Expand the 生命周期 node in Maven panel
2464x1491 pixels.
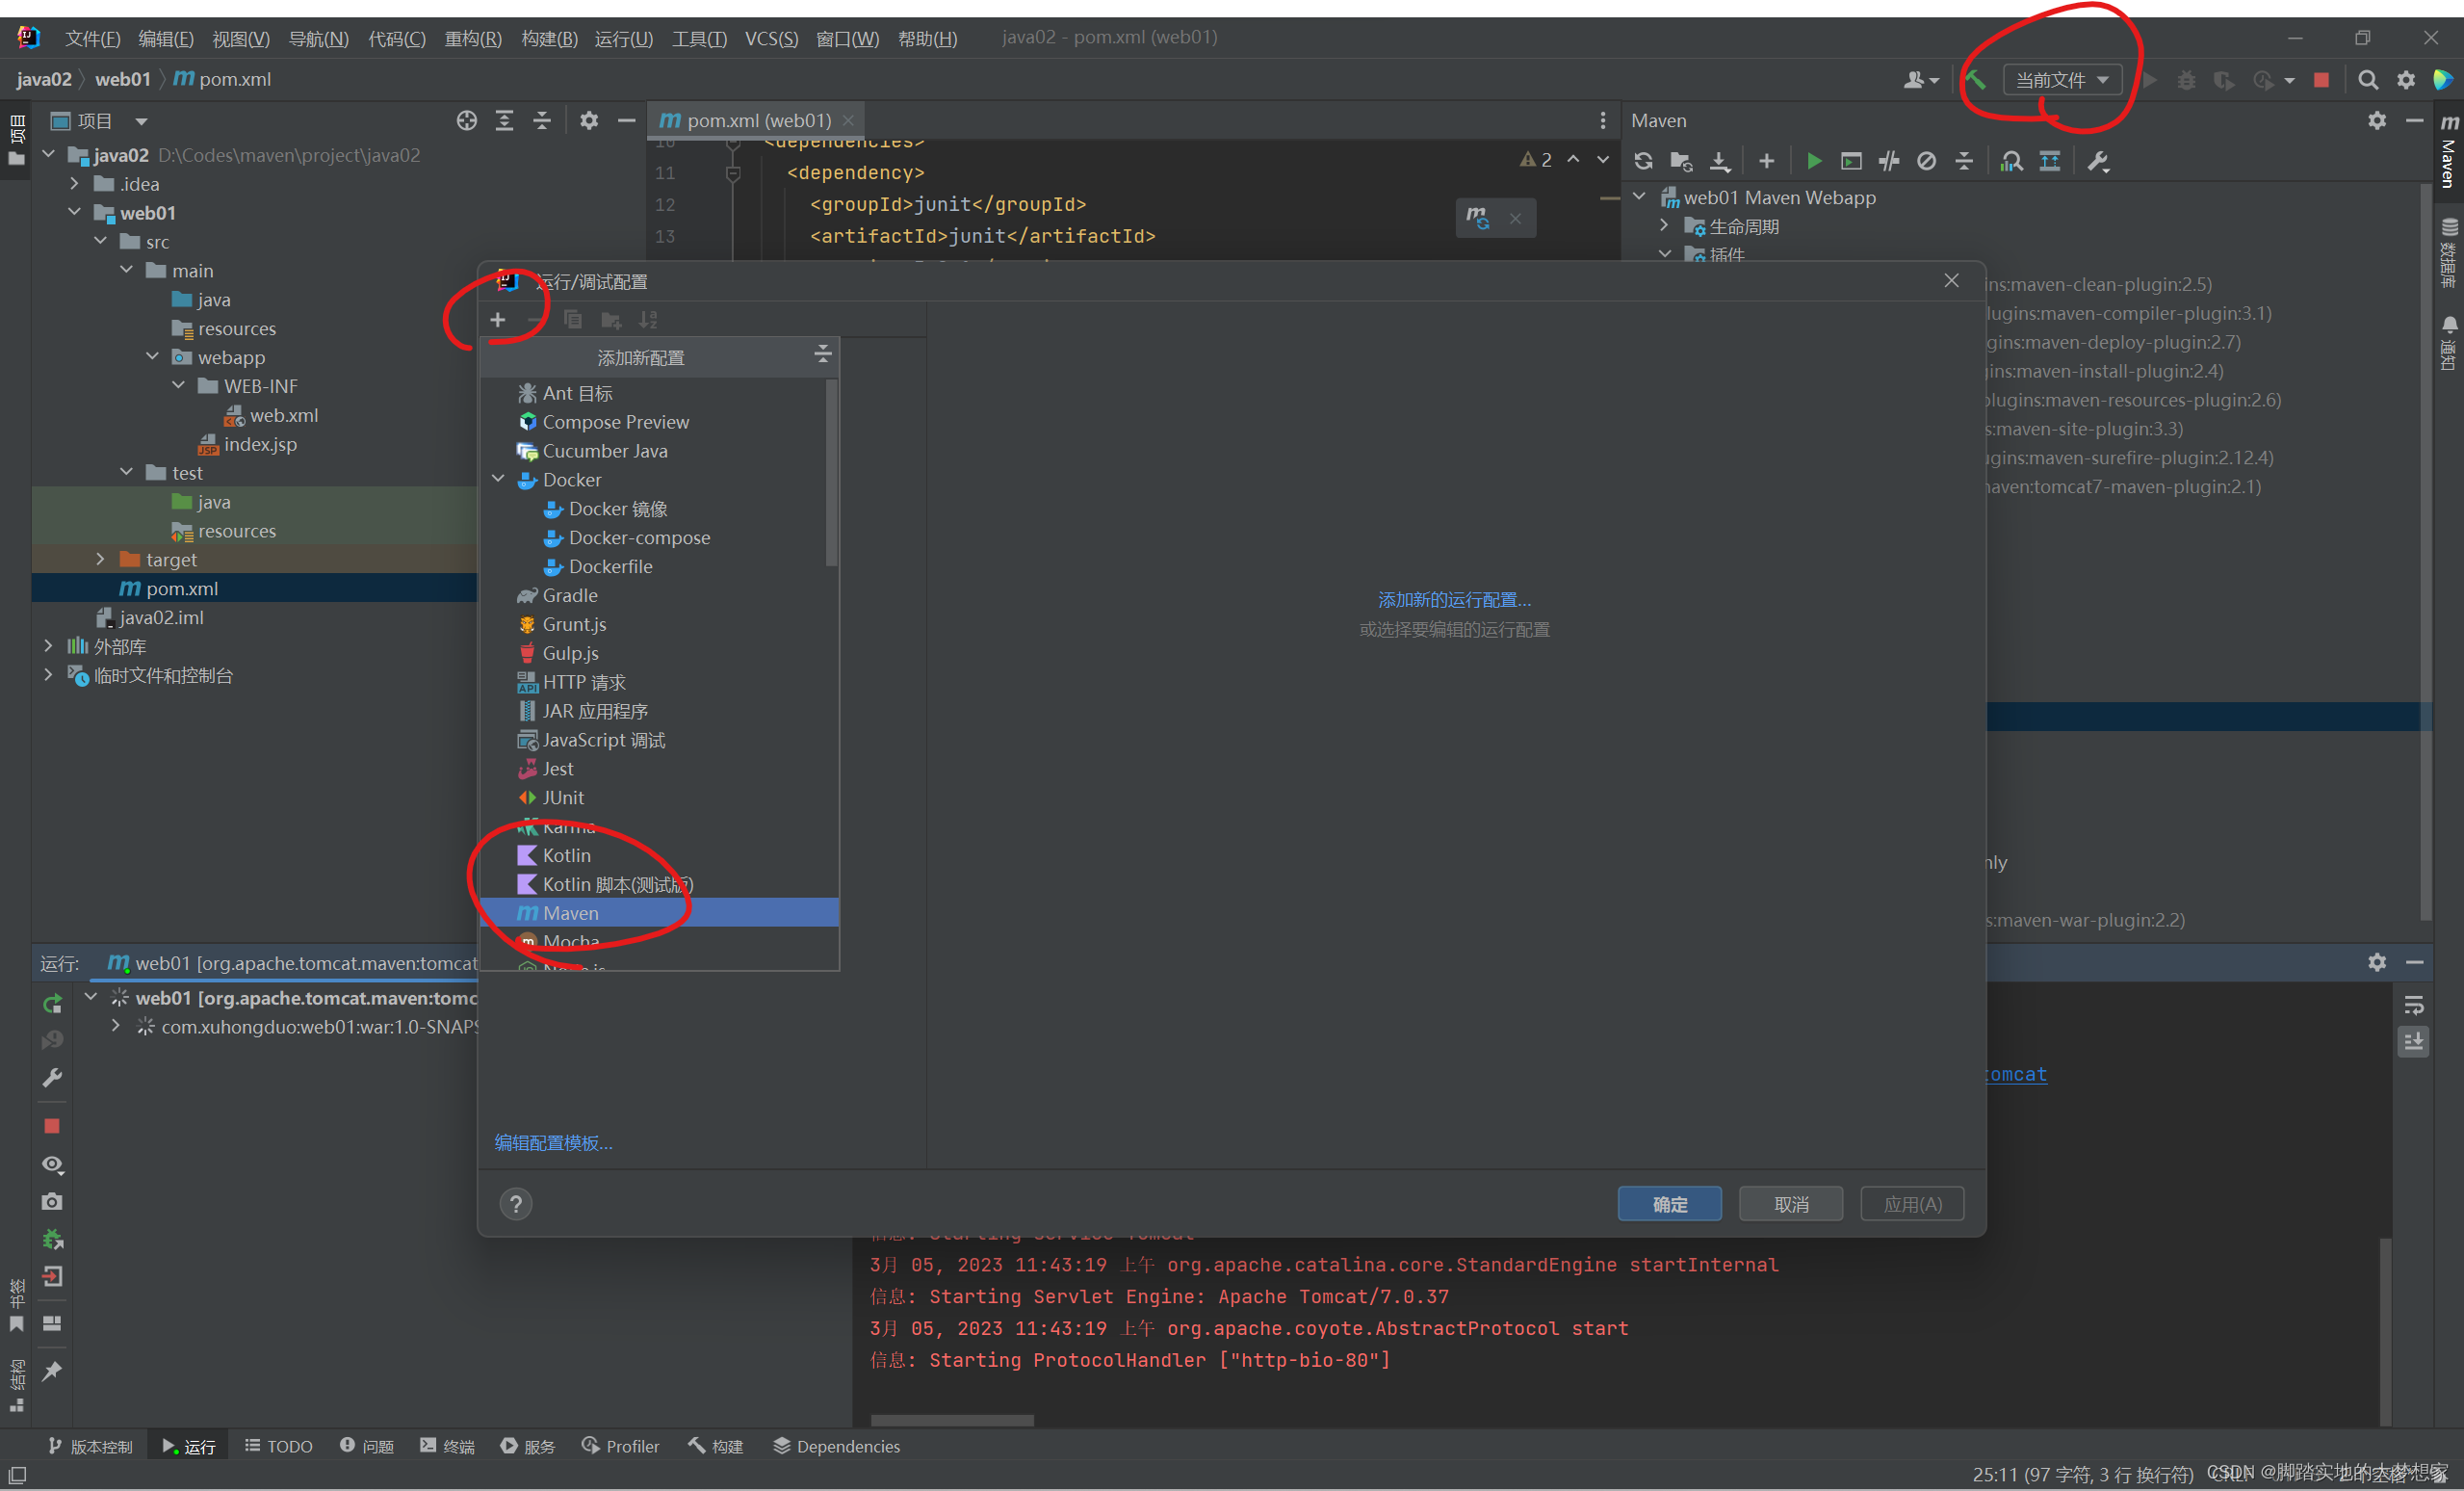[x=1664, y=226]
